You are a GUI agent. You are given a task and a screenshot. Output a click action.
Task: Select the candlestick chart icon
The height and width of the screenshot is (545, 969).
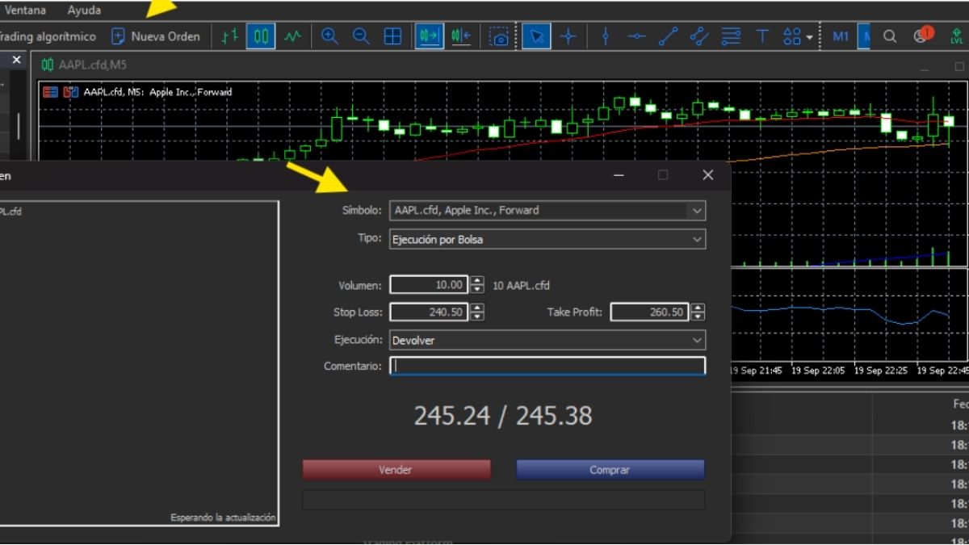(x=261, y=36)
